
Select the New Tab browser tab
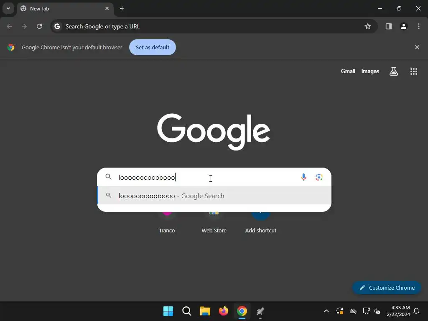pos(65,8)
